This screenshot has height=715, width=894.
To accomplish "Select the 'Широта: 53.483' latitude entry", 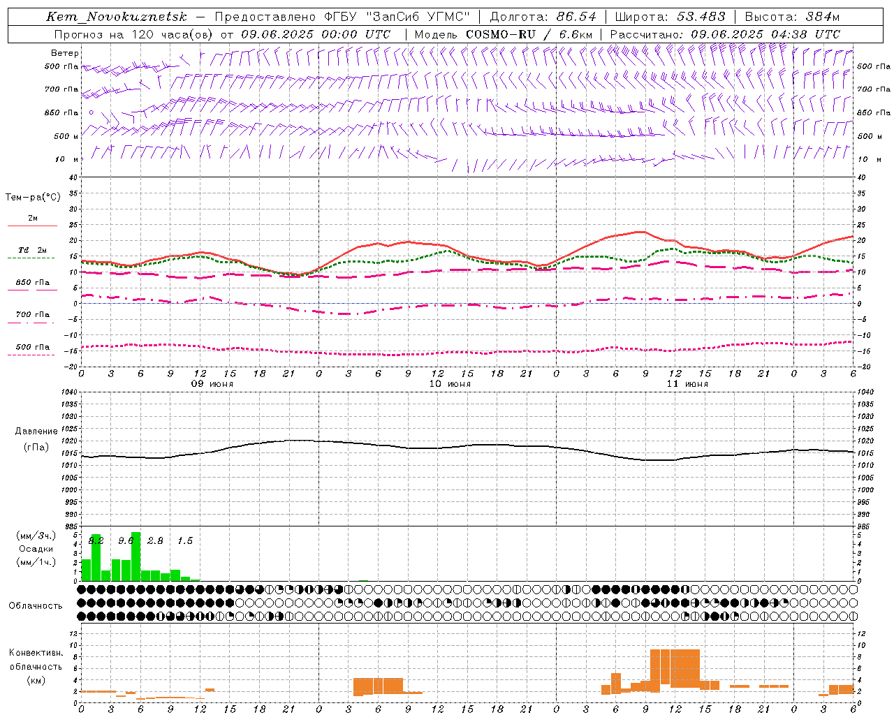I will pos(670,17).
